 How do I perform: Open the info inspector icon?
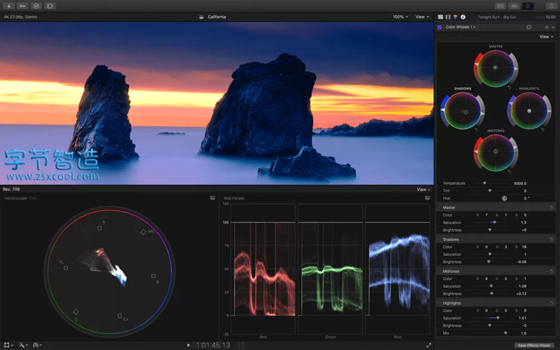coord(463,17)
